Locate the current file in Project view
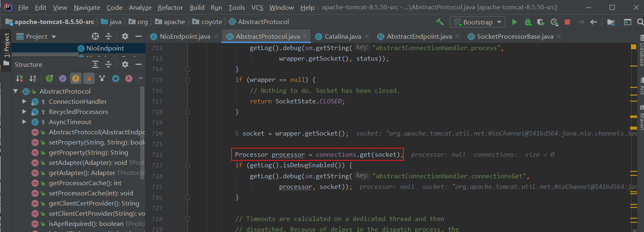644x232 pixels. pos(95,36)
